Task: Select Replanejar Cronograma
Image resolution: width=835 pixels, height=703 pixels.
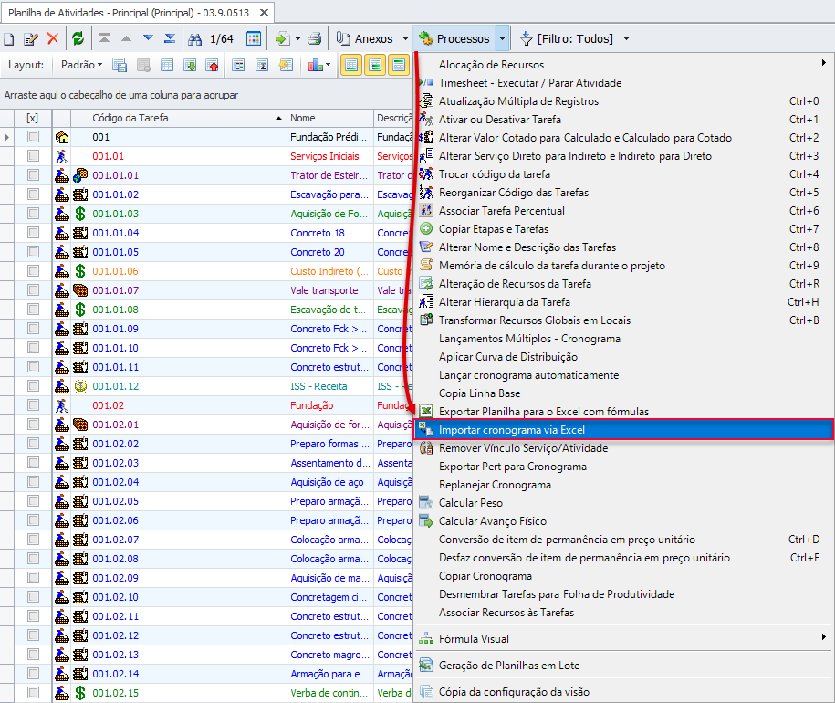Action: click(x=623, y=485)
